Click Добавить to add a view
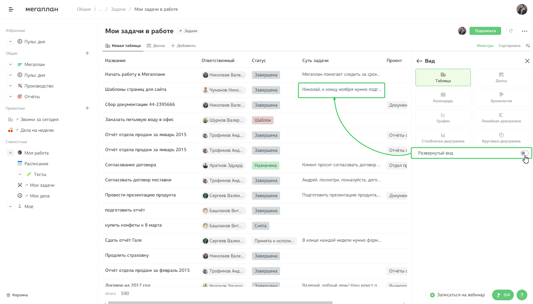Viewport: 533px width, 304px height. pyautogui.click(x=183, y=46)
